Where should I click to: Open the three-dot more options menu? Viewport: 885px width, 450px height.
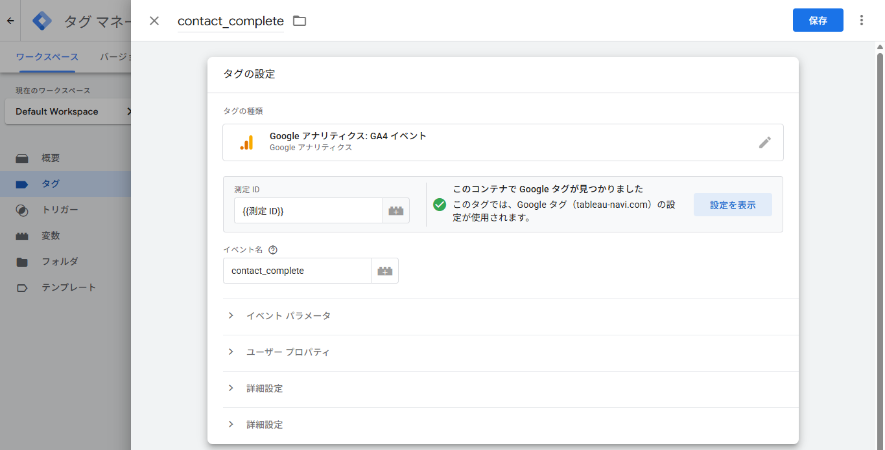pyautogui.click(x=862, y=20)
